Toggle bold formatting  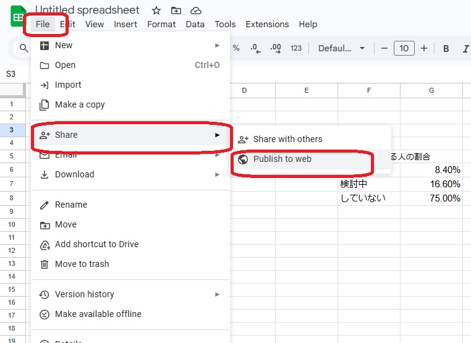(x=446, y=48)
